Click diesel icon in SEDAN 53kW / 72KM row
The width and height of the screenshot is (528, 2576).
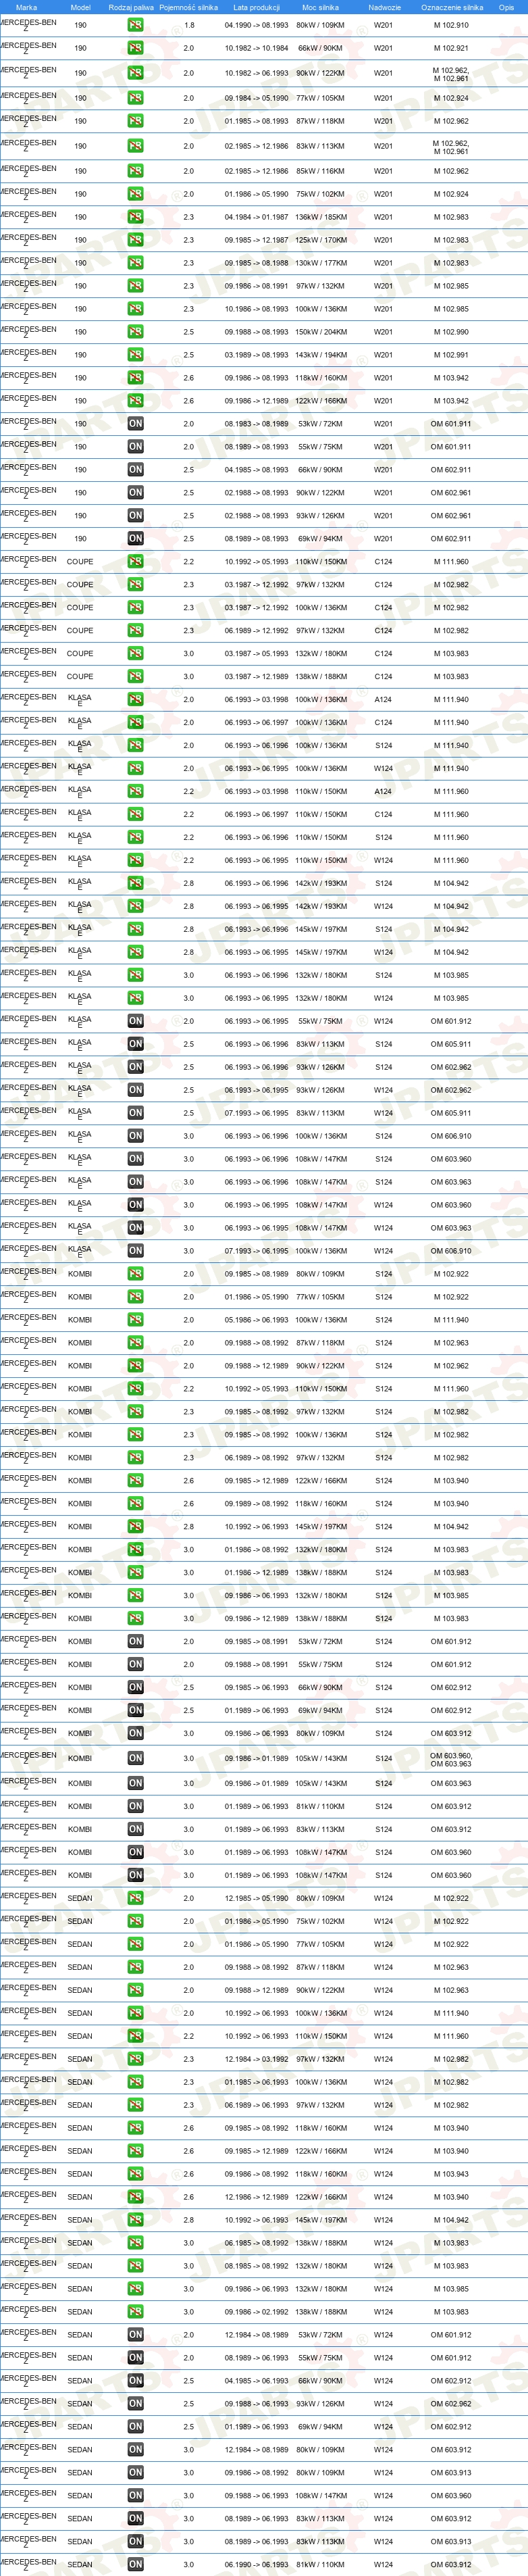(x=135, y=2336)
